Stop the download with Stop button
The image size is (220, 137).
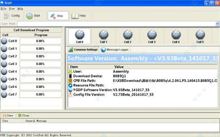point(58,16)
